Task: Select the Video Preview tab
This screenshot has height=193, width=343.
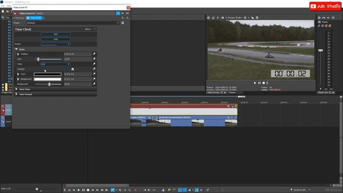Action: point(213,93)
